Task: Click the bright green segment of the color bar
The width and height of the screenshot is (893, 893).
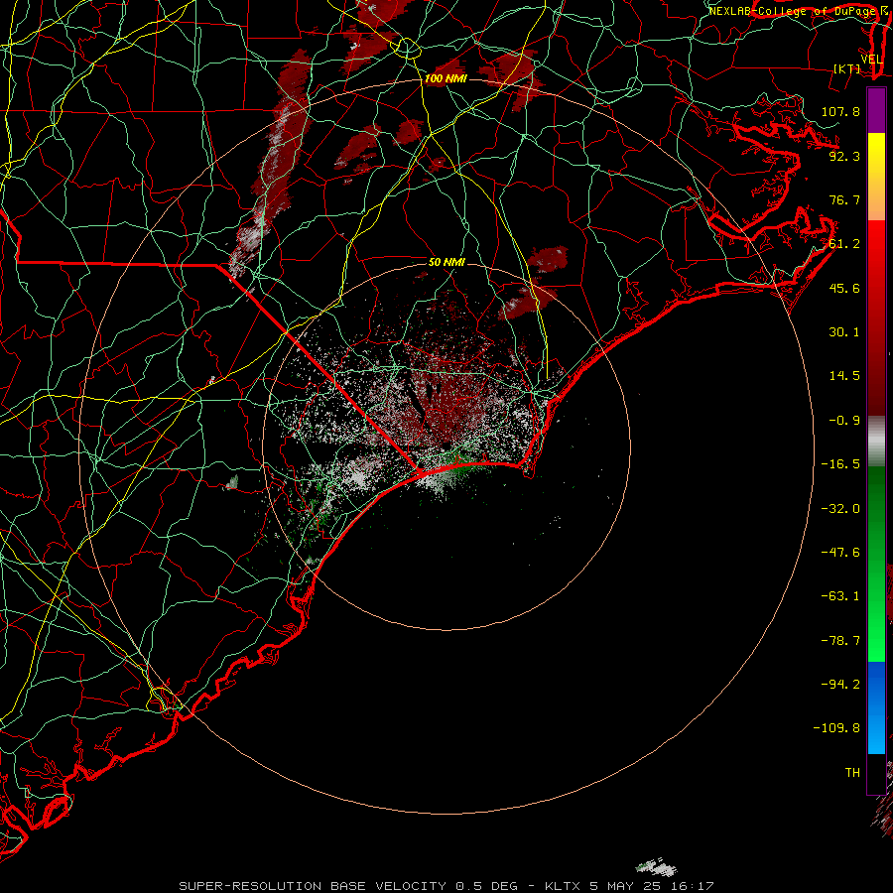Action: coord(876,626)
